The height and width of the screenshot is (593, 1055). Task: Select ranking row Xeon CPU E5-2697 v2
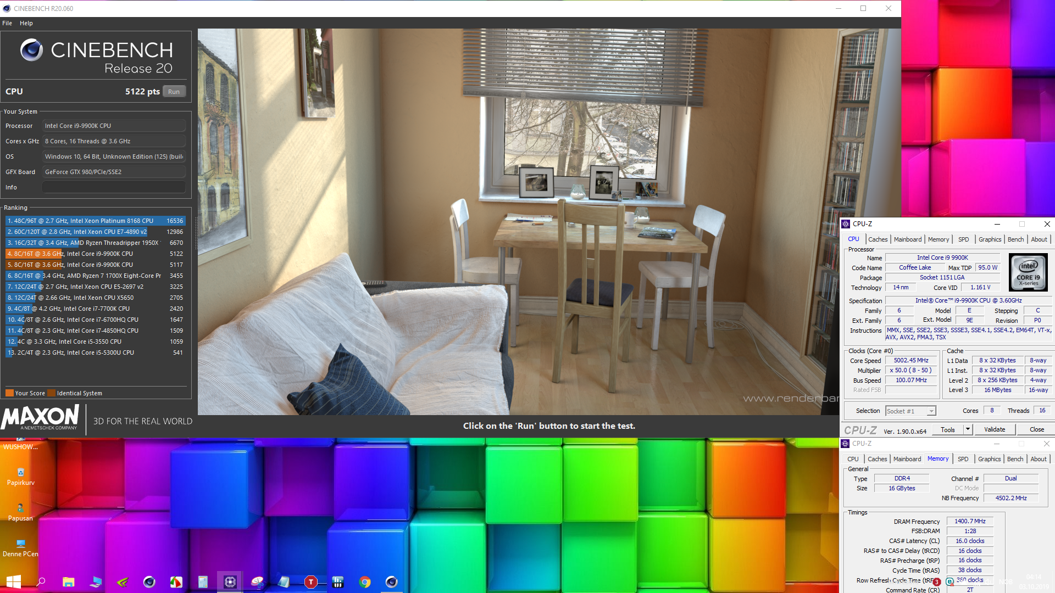tap(96, 287)
